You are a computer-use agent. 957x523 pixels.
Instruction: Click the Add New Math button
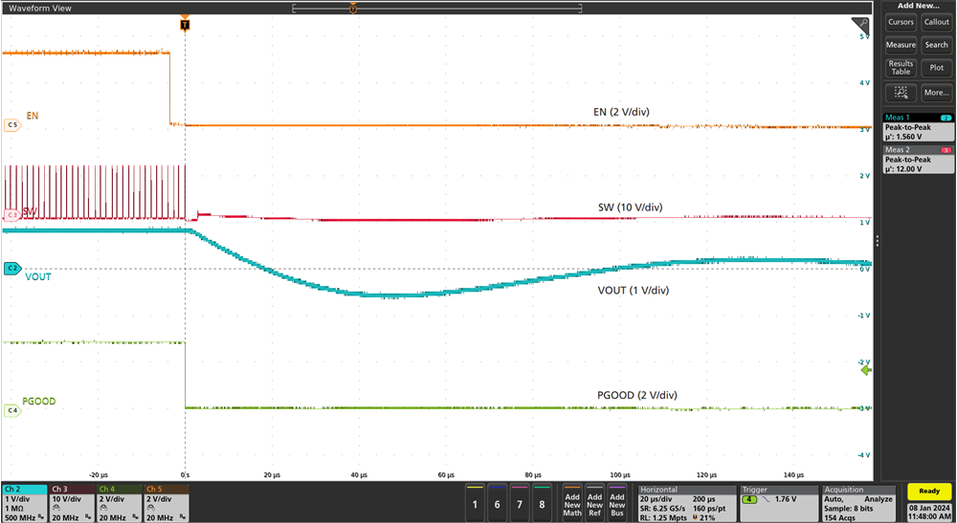pos(572,502)
